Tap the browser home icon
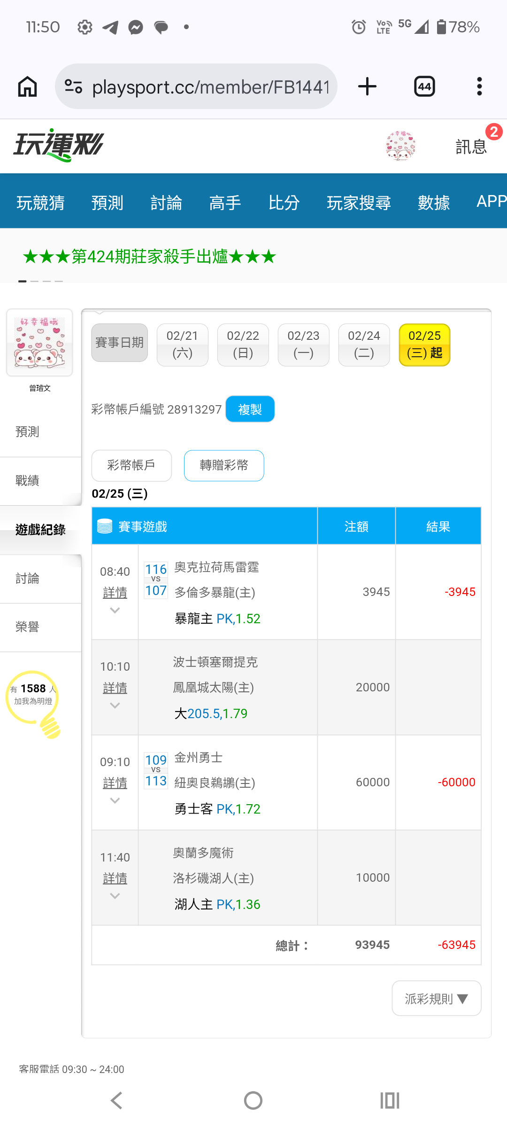This screenshot has width=507, height=1128. 27,86
